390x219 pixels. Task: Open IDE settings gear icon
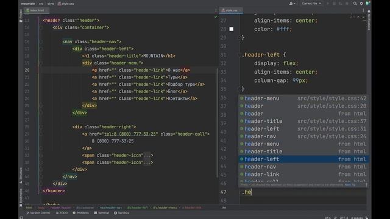pyautogui.click(x=361, y=4)
